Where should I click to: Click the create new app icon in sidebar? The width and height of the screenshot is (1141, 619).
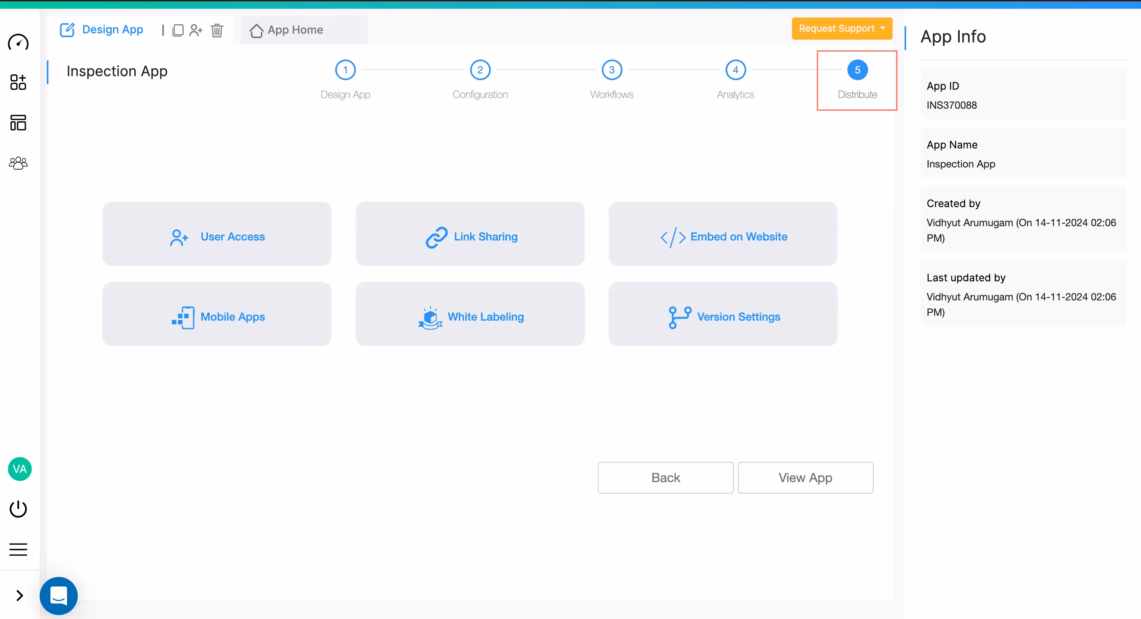pyautogui.click(x=18, y=83)
